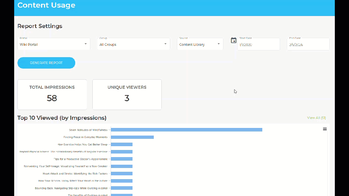349x196 pixels.
Task: Open the Source dropdown showing Content Library
Action: tap(200, 44)
